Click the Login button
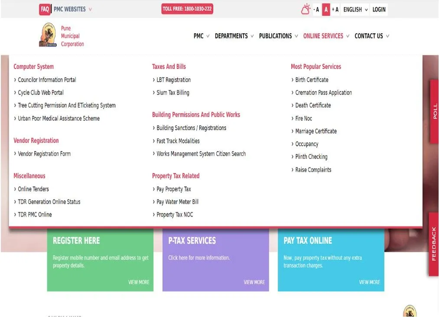 (x=379, y=10)
